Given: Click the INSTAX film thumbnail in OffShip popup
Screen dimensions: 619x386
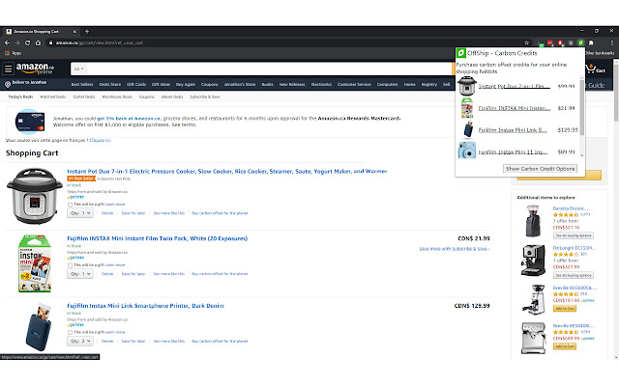Looking at the screenshot, I should (x=466, y=108).
